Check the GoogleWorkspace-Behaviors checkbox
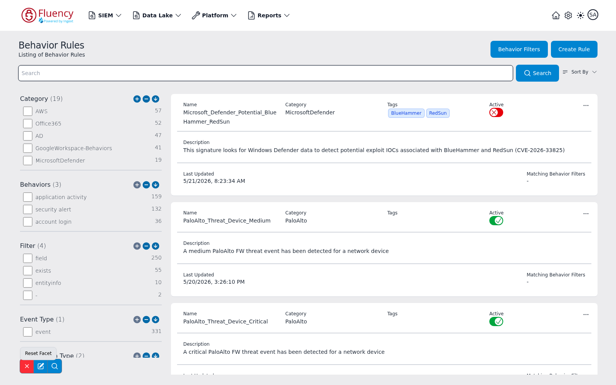616x385 pixels. (x=28, y=148)
